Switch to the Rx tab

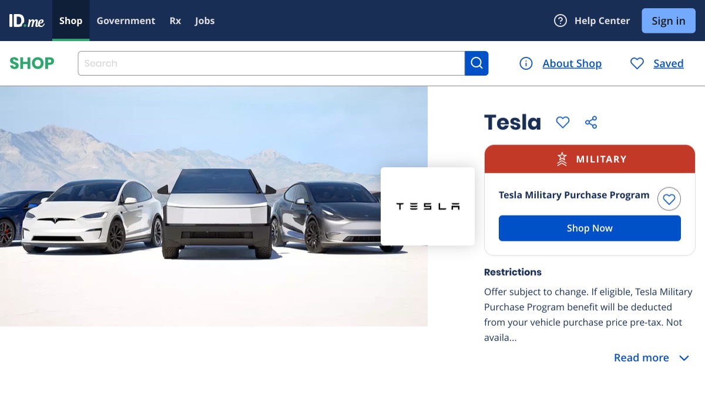click(175, 21)
